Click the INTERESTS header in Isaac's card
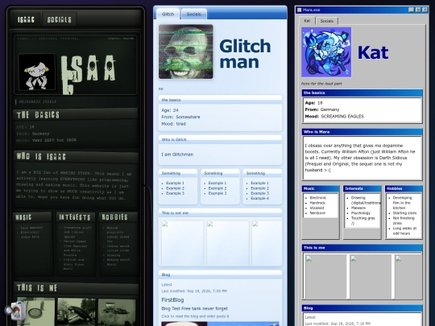Image resolution: width=435 pixels, height=326 pixels. pos(75,217)
